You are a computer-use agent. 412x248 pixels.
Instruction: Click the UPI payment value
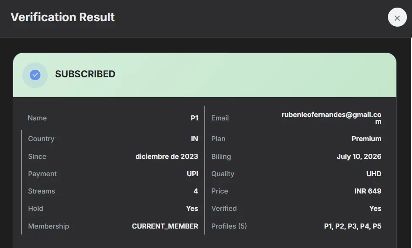tap(192, 174)
